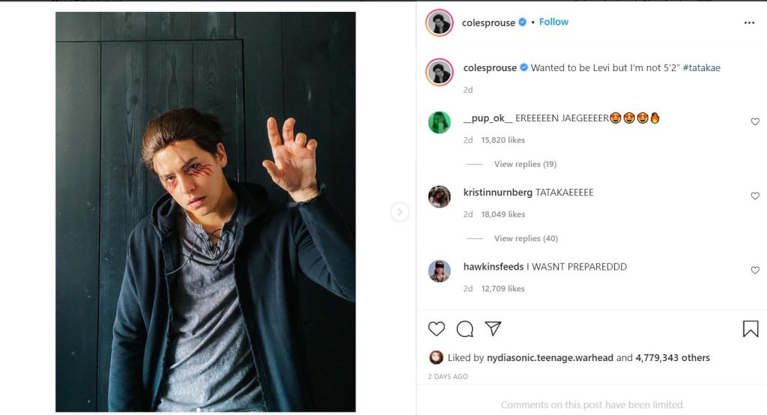Go to next photo with arrow

coord(400,213)
